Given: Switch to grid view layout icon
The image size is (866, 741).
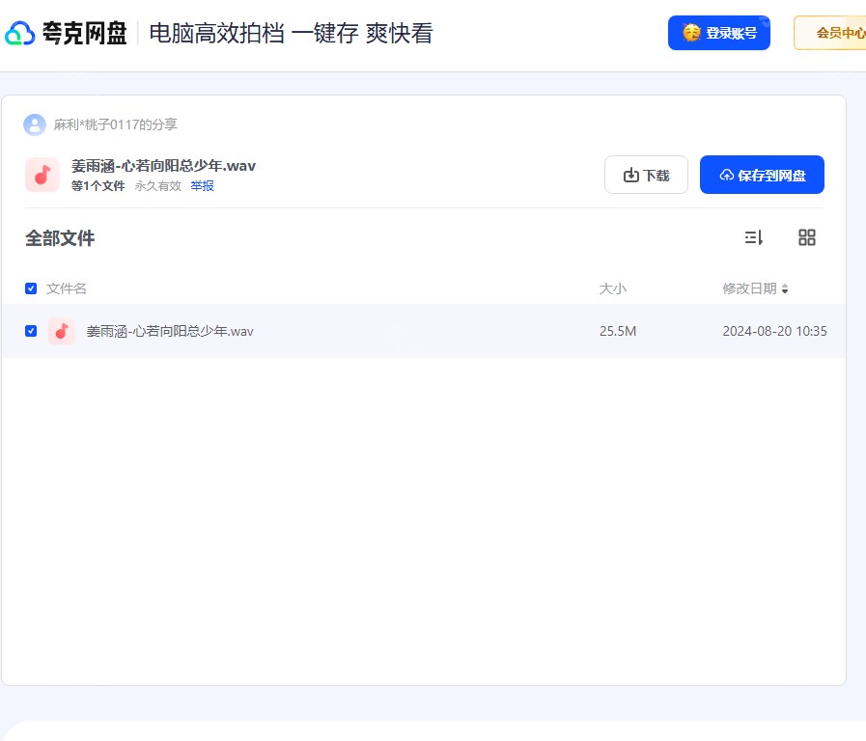Looking at the screenshot, I should pyautogui.click(x=807, y=237).
